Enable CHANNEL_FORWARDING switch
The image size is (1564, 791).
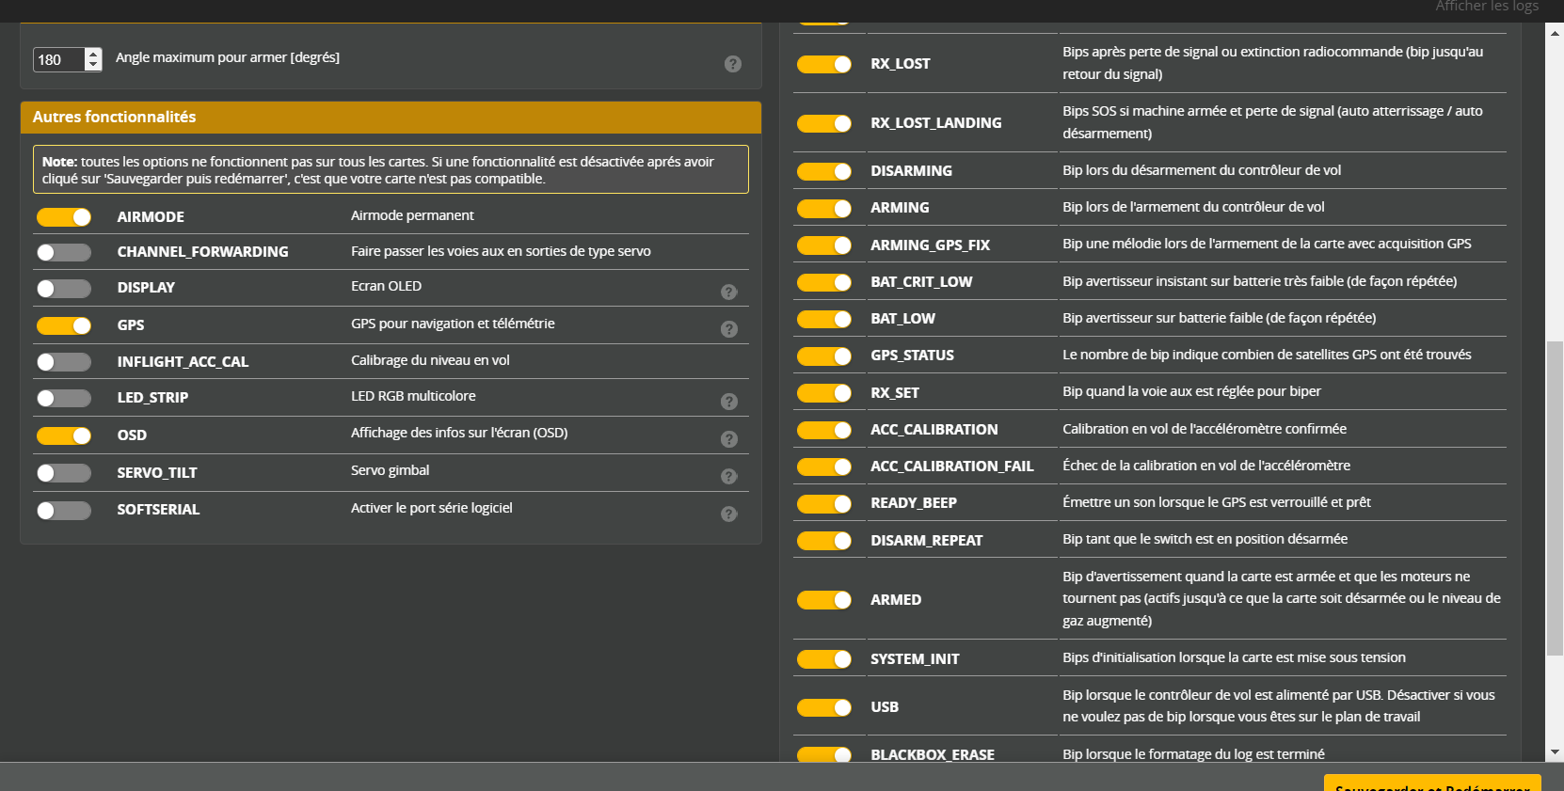tap(64, 252)
